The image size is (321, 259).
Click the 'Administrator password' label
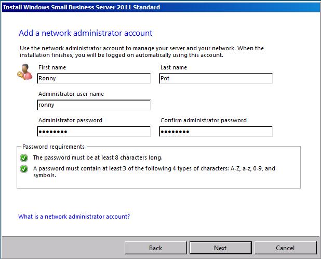70,120
